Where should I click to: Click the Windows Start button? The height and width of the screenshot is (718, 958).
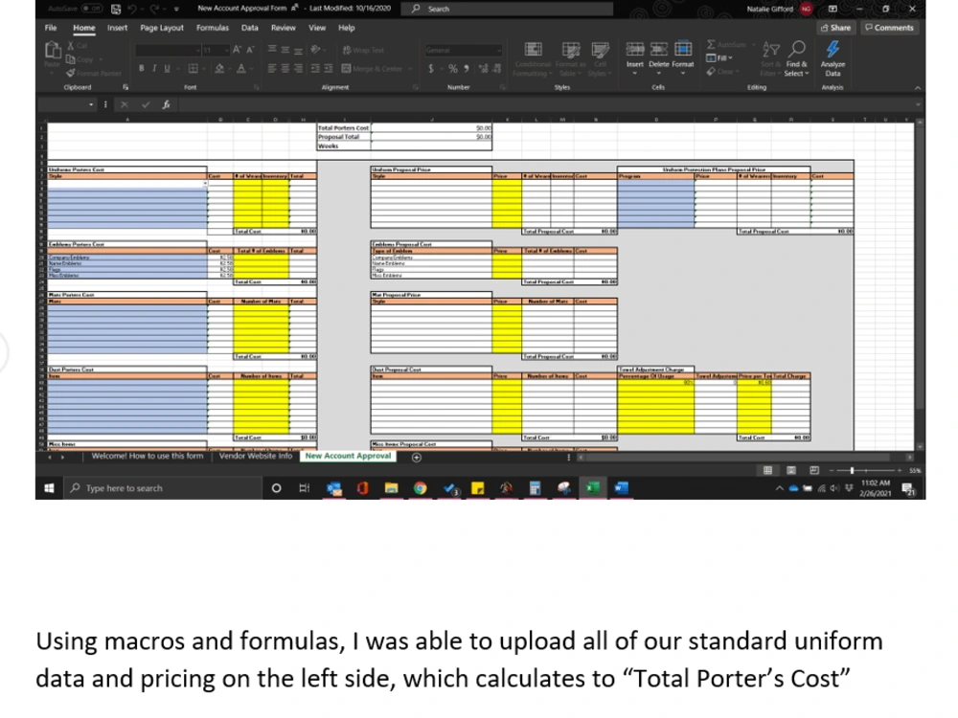coord(50,488)
